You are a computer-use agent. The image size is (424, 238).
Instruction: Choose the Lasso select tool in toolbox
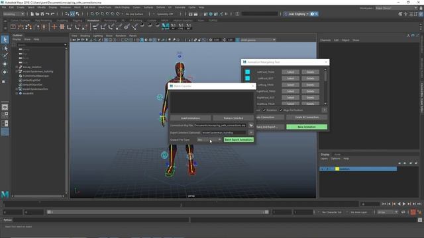[5, 48]
